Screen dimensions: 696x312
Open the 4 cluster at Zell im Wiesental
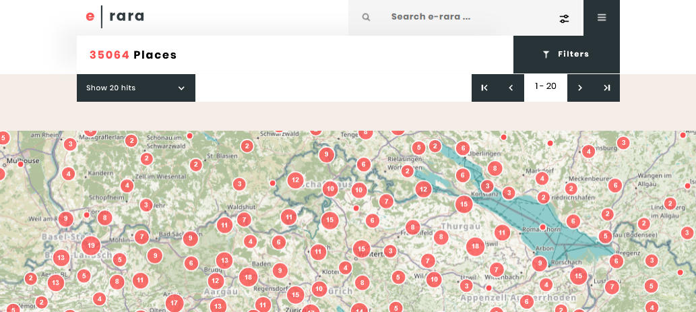click(127, 185)
